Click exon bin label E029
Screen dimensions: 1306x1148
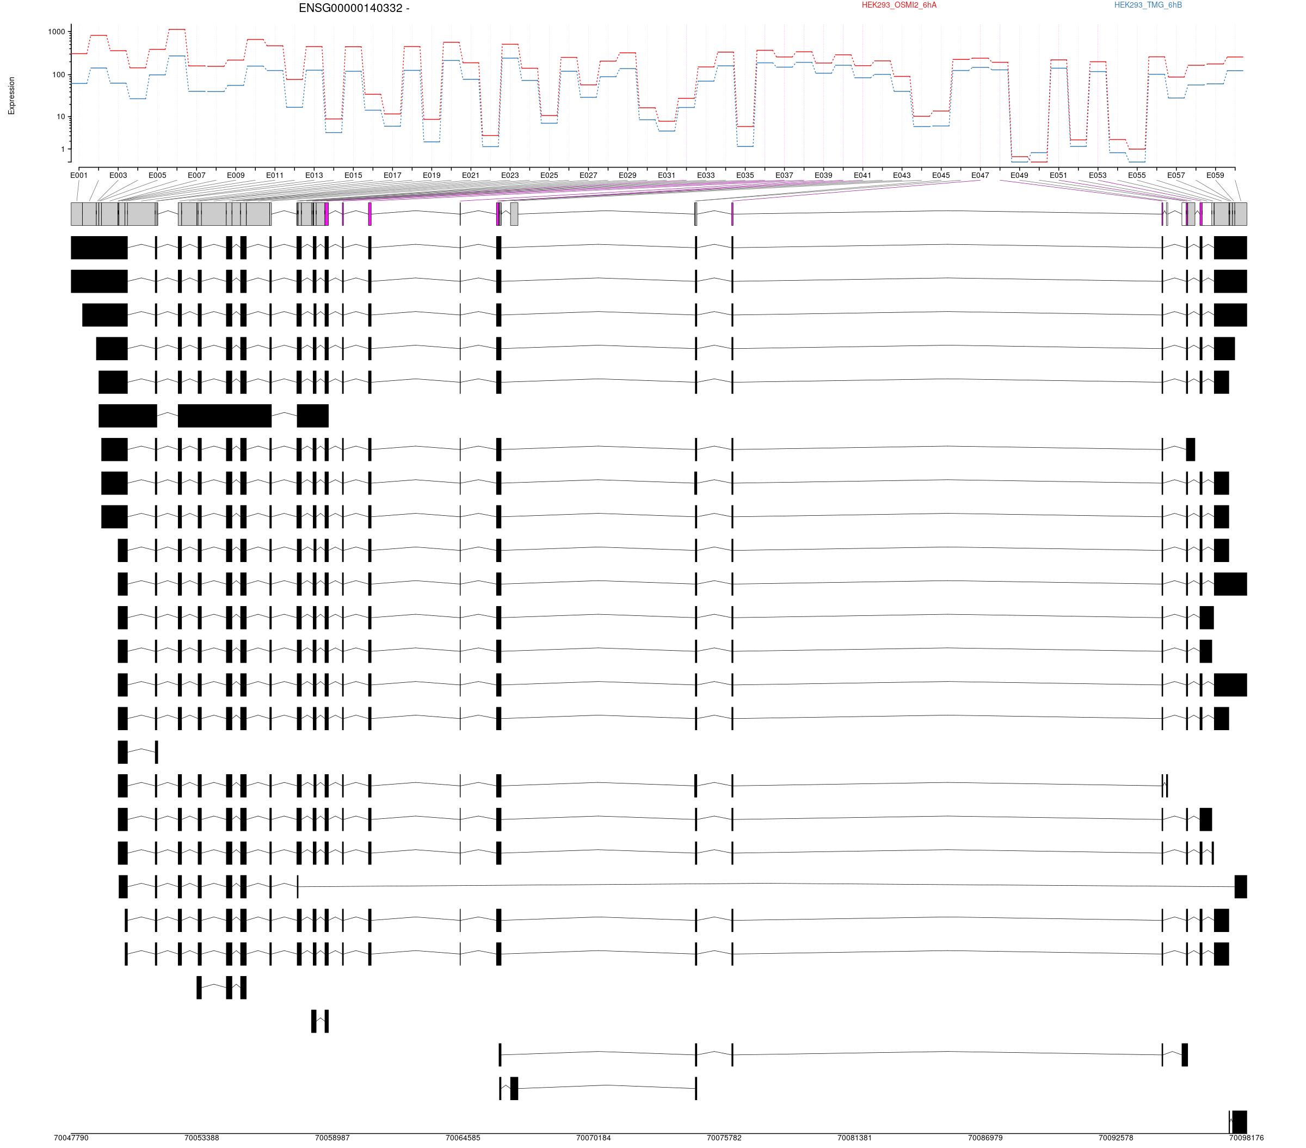[627, 175]
